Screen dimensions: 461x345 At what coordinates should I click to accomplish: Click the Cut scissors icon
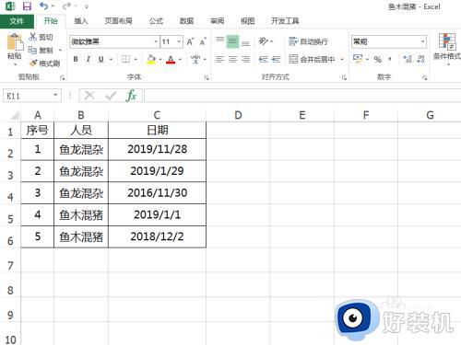32,37
